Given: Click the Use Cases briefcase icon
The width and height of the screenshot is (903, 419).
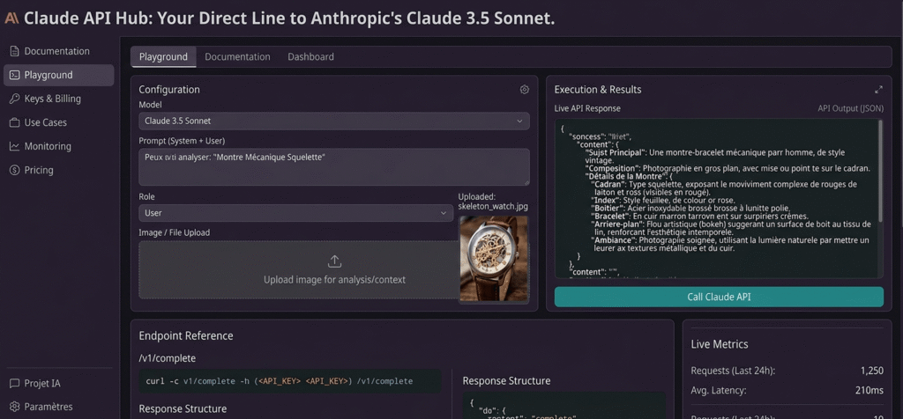Looking at the screenshot, I should (14, 122).
